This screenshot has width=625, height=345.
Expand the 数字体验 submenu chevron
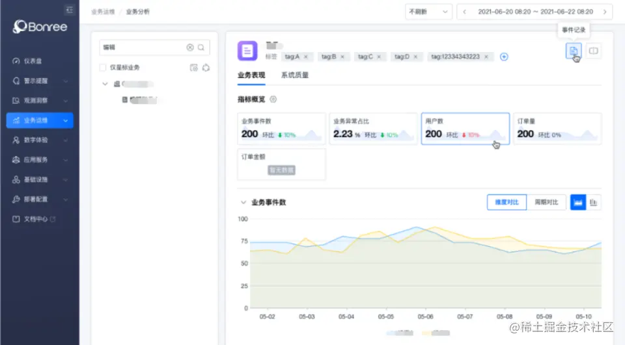pos(66,140)
